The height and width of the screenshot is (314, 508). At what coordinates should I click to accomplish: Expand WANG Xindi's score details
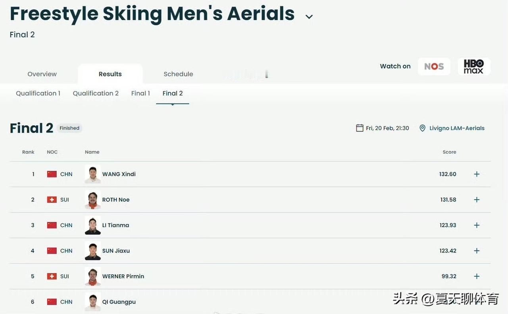477,174
